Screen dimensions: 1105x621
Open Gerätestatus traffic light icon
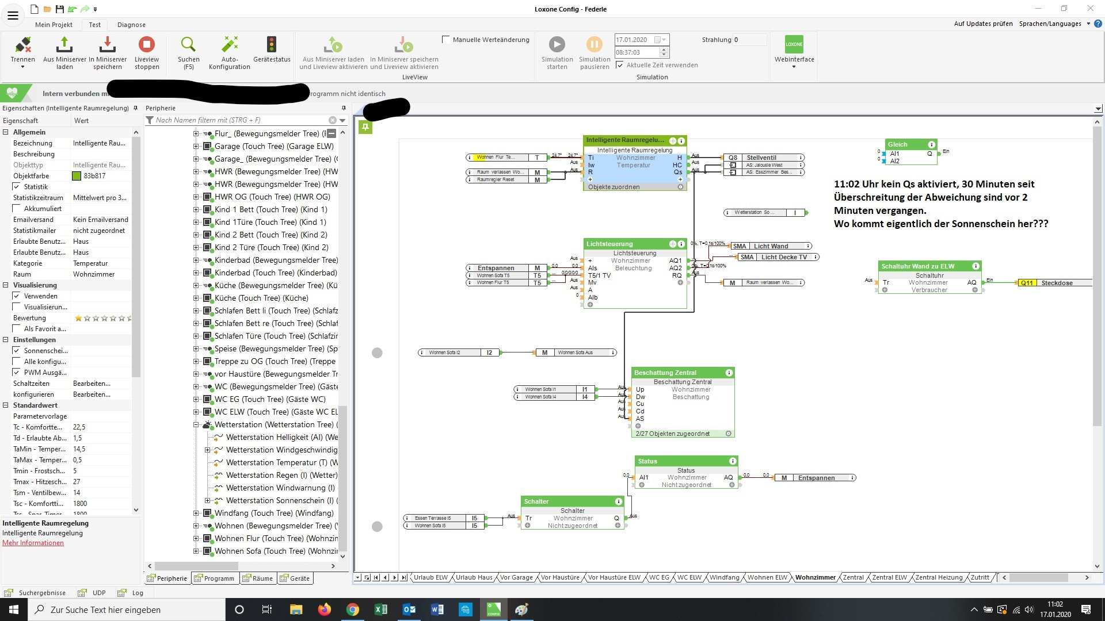[x=272, y=45]
